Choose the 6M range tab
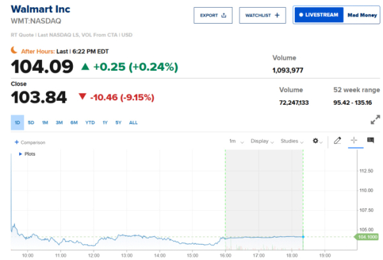383x260 pixels. (74, 123)
